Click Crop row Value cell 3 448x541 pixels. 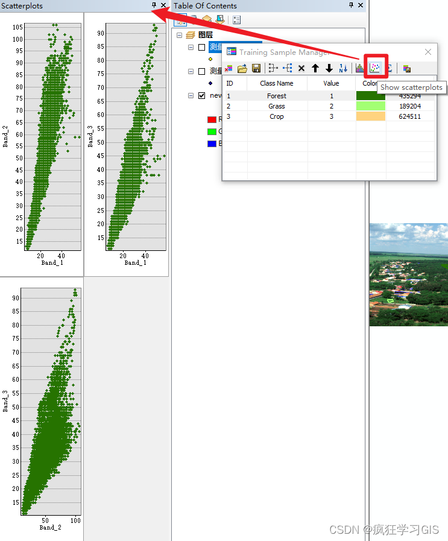[332, 116]
